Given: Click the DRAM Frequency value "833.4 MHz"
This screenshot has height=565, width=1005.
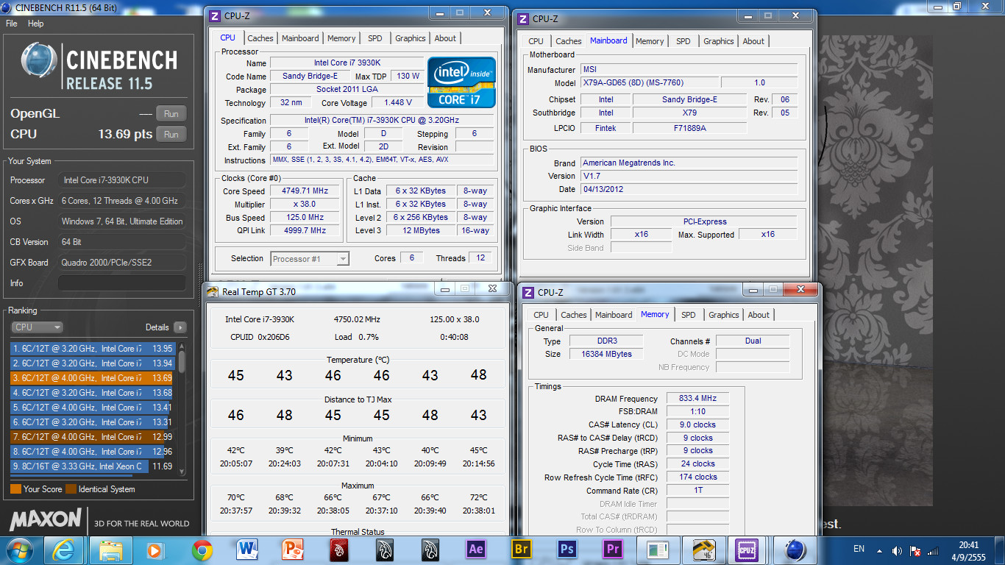Looking at the screenshot, I should click(x=697, y=399).
